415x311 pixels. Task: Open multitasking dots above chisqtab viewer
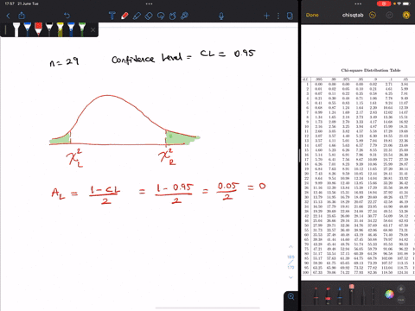pyautogui.click(x=358, y=3)
